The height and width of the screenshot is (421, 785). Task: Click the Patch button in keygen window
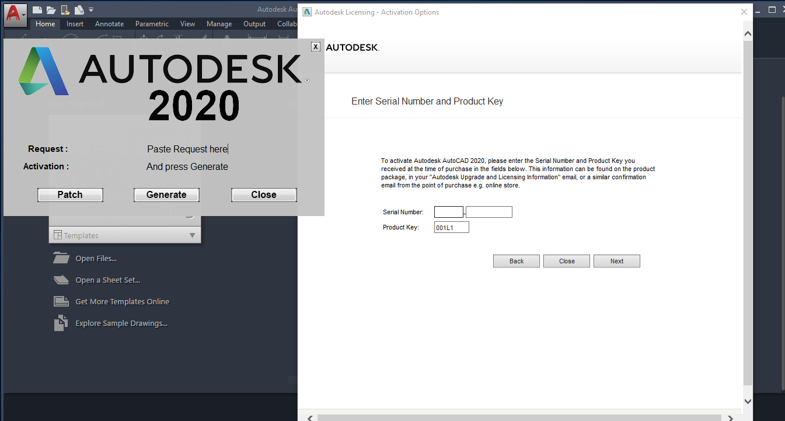(x=70, y=195)
